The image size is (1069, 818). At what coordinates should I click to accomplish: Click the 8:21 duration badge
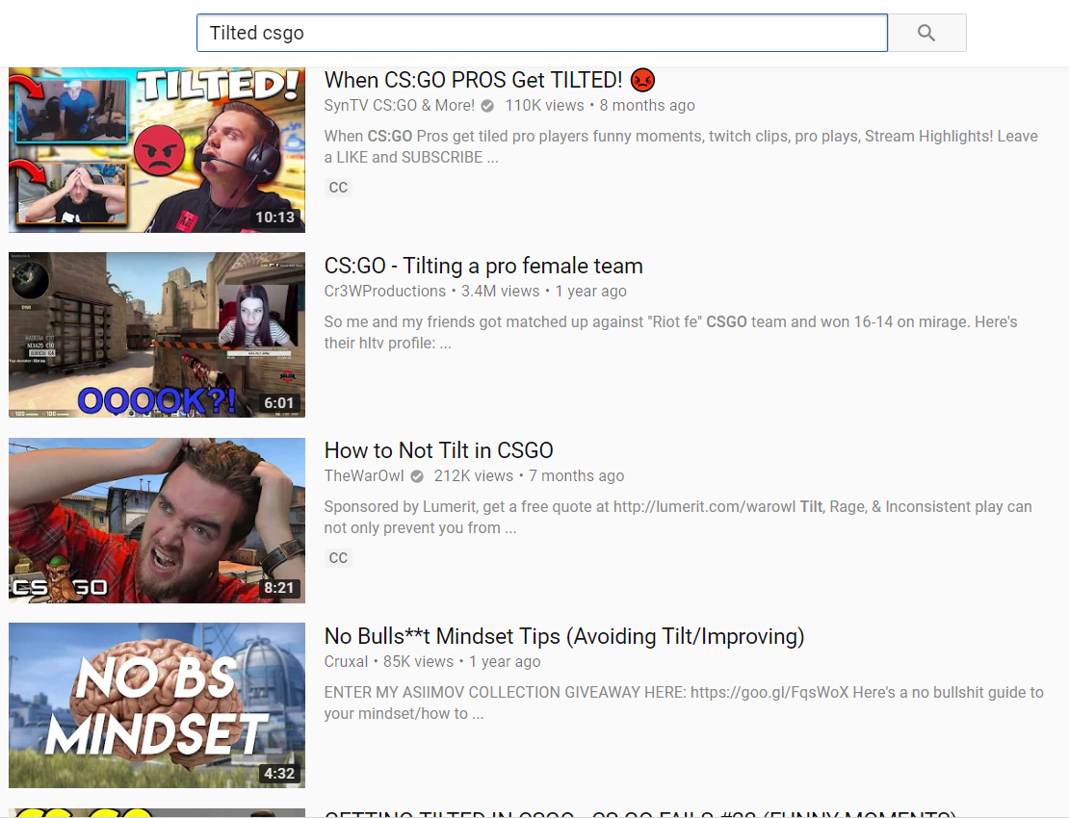[279, 588]
